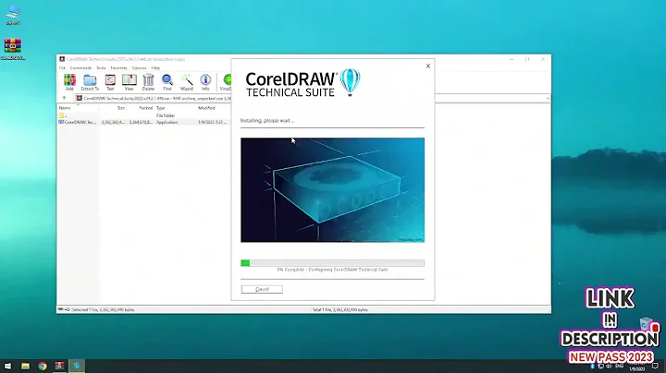Click the Info icon in WinRAR toolbar

click(x=205, y=82)
